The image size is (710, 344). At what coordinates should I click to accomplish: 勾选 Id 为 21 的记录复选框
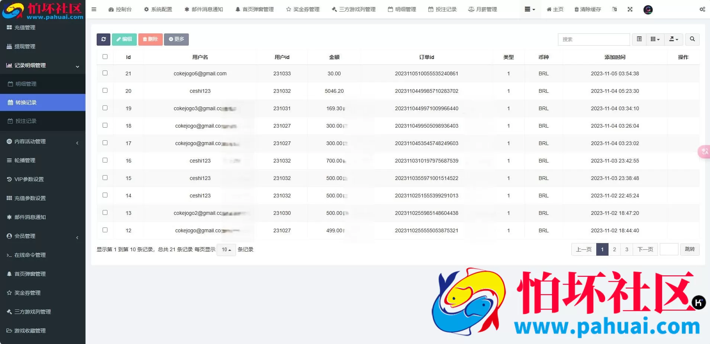pyautogui.click(x=105, y=73)
